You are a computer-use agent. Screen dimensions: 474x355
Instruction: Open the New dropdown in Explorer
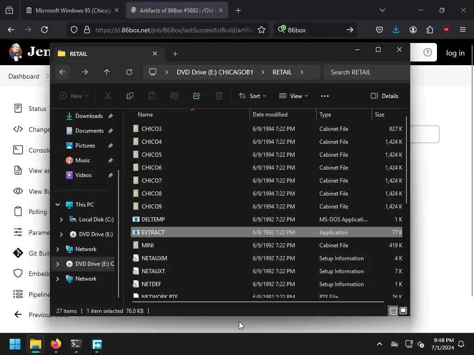click(x=74, y=96)
